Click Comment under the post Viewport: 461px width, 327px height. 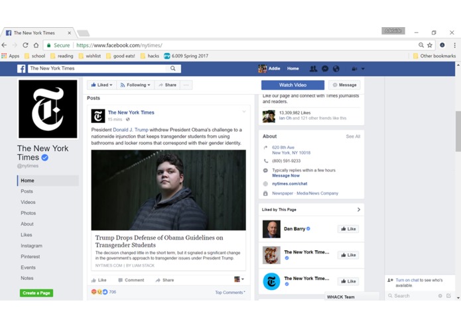point(131,280)
